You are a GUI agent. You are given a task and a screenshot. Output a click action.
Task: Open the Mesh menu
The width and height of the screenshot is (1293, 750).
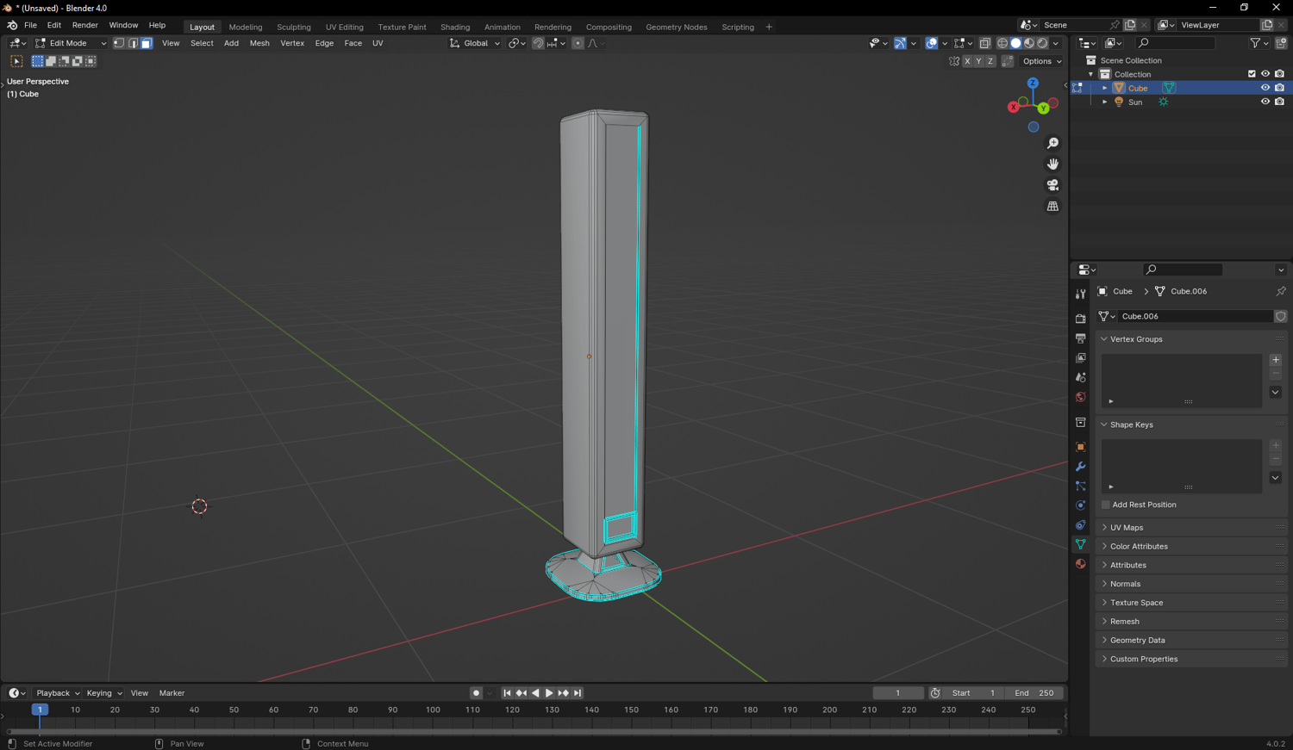click(259, 43)
